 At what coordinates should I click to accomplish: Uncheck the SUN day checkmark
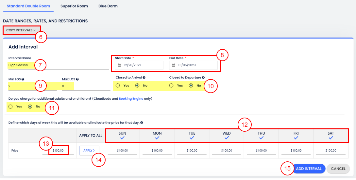(x=122, y=138)
